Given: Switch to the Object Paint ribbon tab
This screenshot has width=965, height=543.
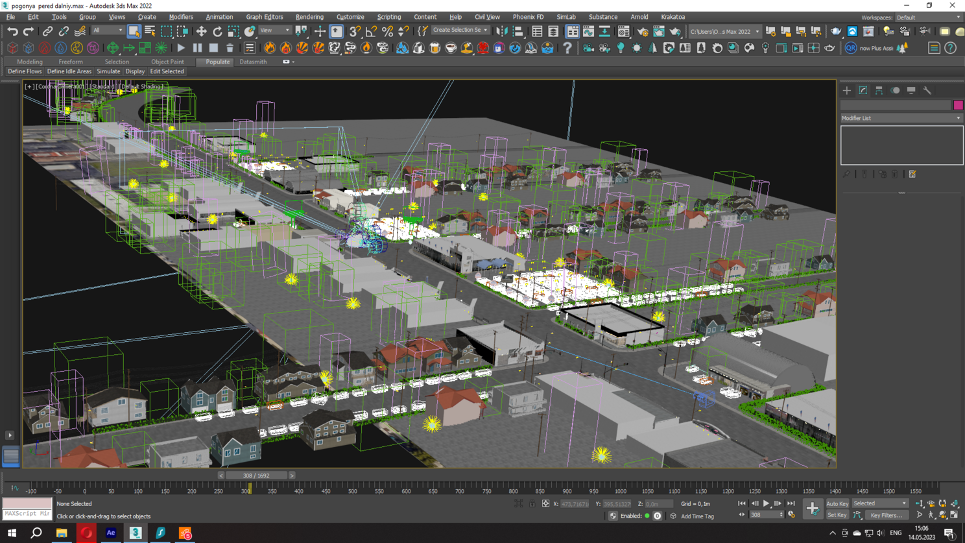Looking at the screenshot, I should tap(167, 62).
